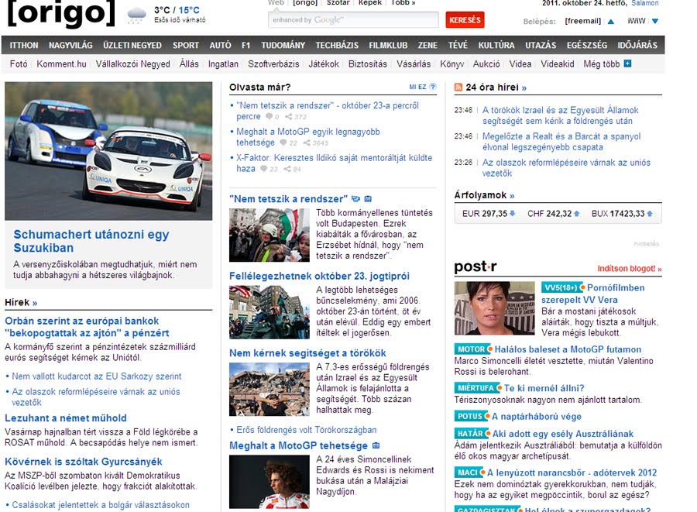Click the Indítson blogot! link

point(630,269)
